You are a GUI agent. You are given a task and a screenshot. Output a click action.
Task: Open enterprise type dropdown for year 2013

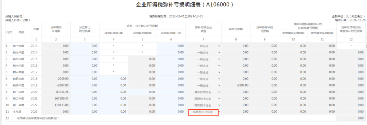204,46
